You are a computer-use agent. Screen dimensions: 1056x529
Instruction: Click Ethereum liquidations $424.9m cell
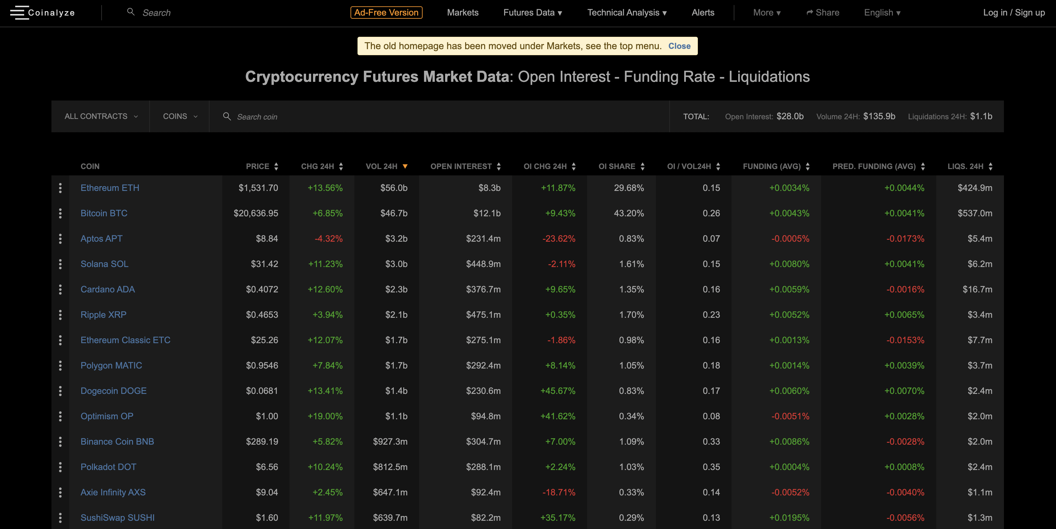(x=975, y=188)
